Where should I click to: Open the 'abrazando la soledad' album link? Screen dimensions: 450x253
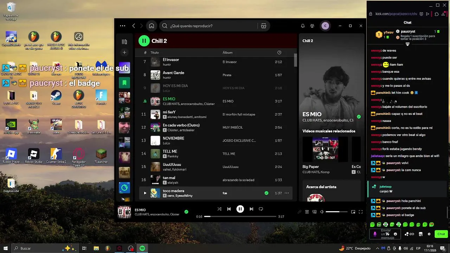(x=238, y=180)
